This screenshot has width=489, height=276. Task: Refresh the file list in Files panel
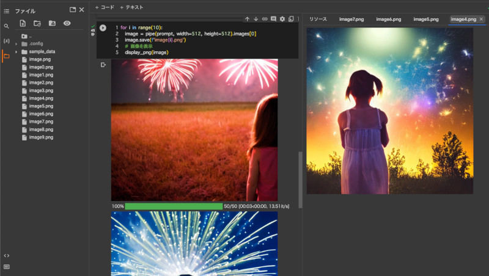tap(37, 23)
